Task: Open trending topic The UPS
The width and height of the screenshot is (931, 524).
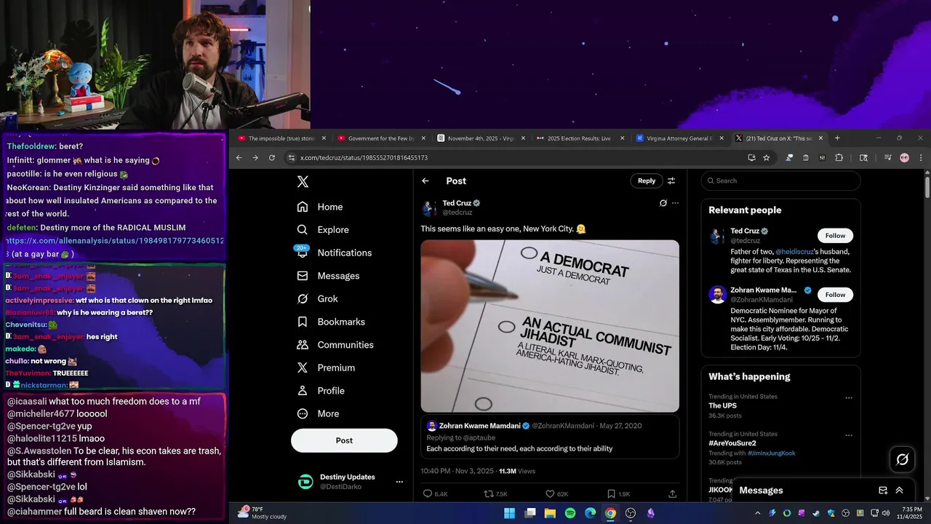Action: tap(722, 405)
